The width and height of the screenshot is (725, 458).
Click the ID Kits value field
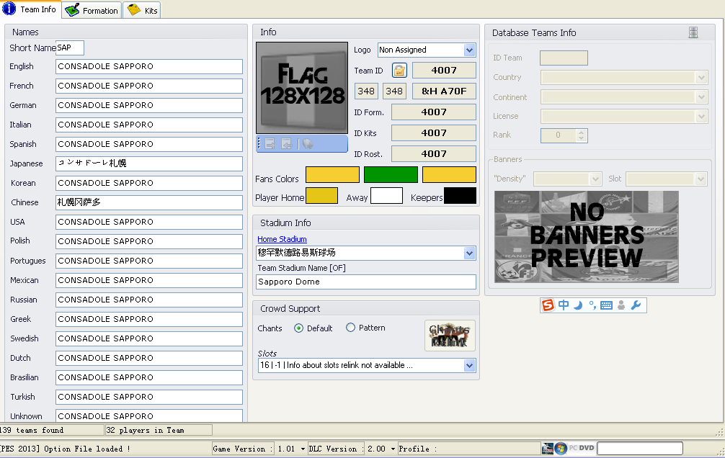(x=434, y=133)
